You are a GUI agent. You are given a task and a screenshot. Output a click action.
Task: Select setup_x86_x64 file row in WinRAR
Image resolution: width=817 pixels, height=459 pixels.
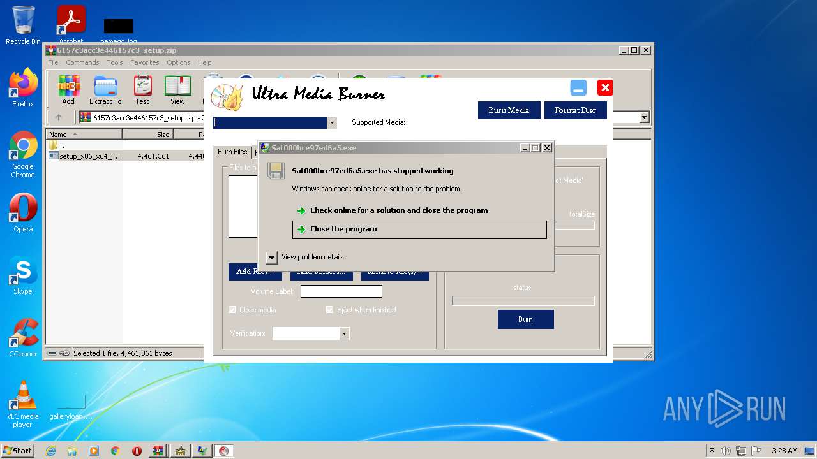[x=124, y=156]
